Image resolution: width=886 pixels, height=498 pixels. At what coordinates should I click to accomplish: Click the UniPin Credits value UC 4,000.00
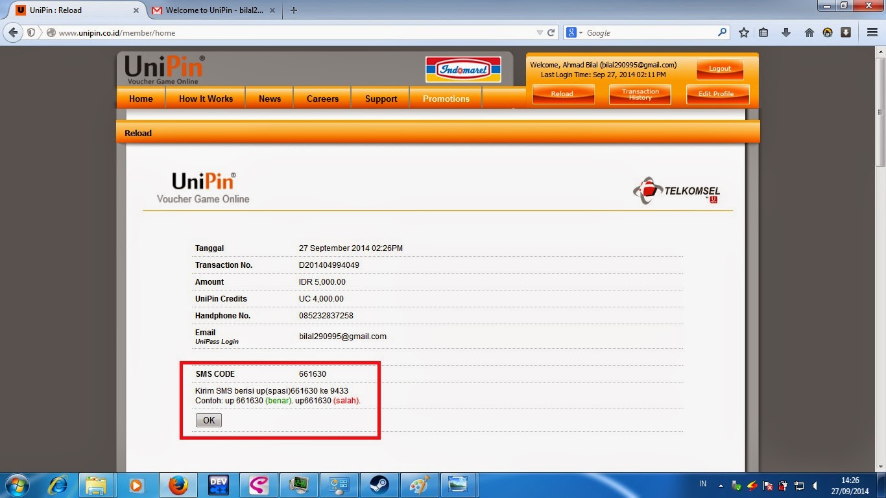pos(321,299)
